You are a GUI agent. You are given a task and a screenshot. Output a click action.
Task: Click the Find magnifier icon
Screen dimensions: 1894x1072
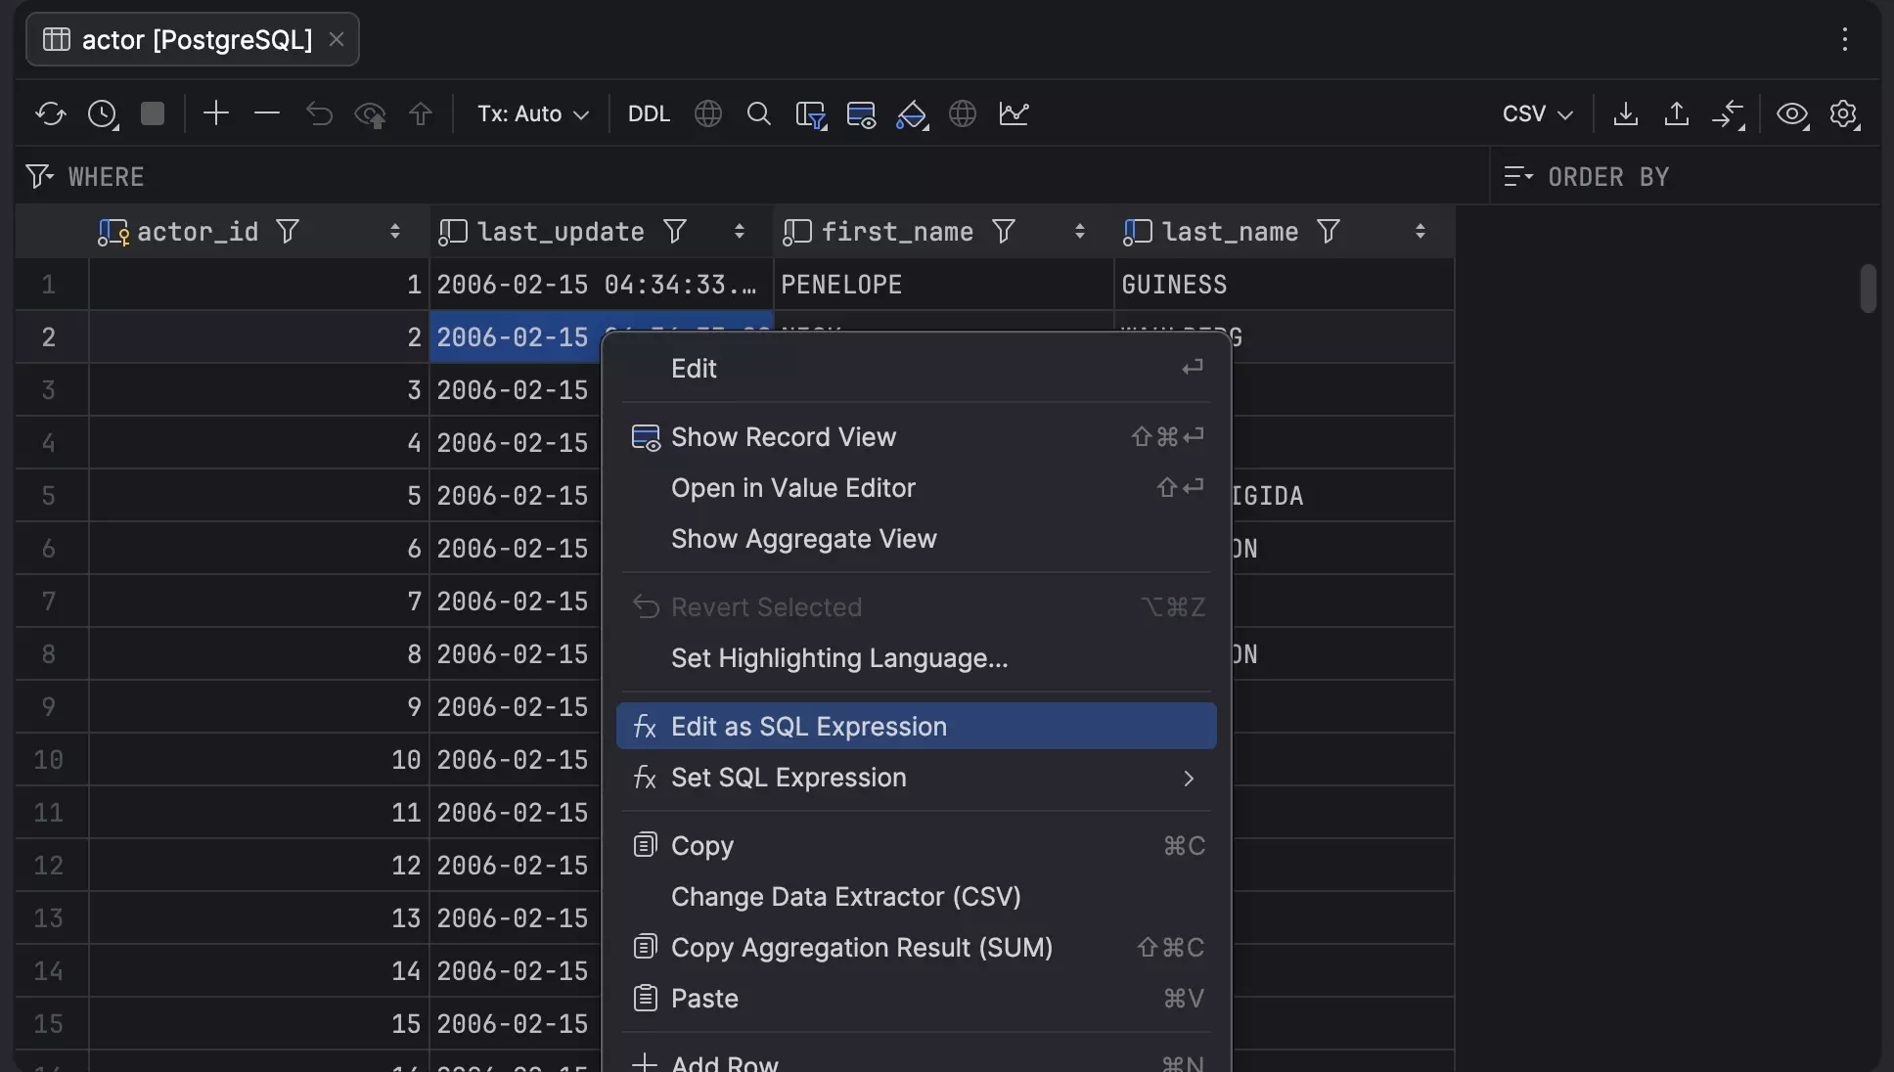click(759, 113)
